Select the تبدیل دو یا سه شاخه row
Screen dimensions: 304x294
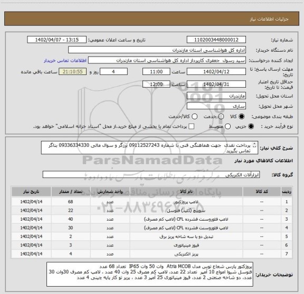(x=151, y=236)
